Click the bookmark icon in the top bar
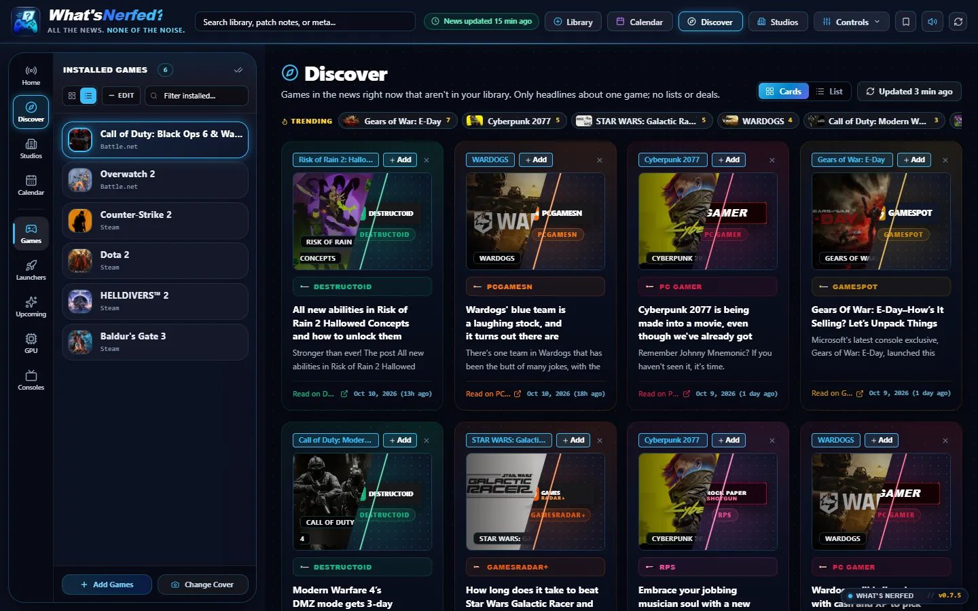 pos(905,22)
